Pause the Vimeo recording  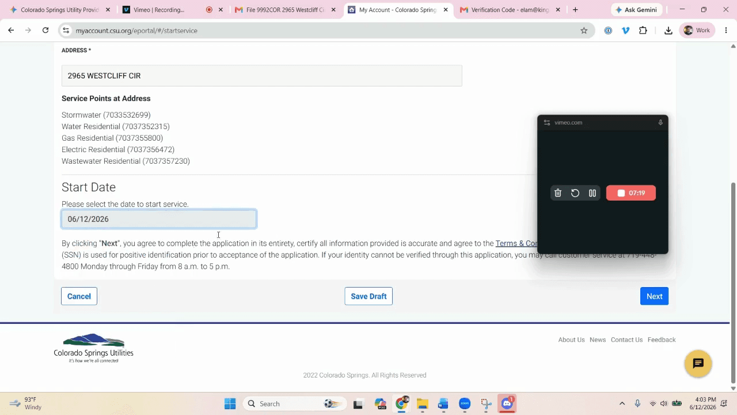pos(592,193)
